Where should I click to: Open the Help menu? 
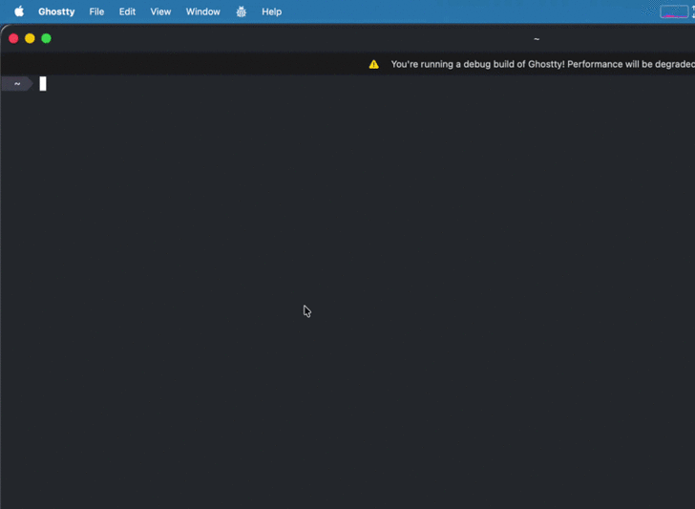click(x=272, y=12)
